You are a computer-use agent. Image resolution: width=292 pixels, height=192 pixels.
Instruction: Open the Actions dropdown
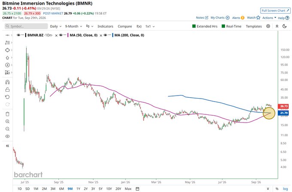(269, 18)
